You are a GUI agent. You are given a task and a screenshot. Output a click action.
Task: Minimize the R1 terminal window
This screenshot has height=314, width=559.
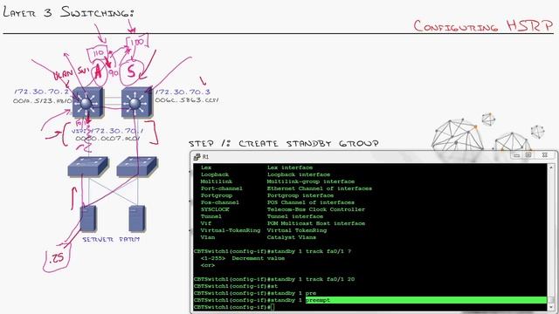[516, 155]
